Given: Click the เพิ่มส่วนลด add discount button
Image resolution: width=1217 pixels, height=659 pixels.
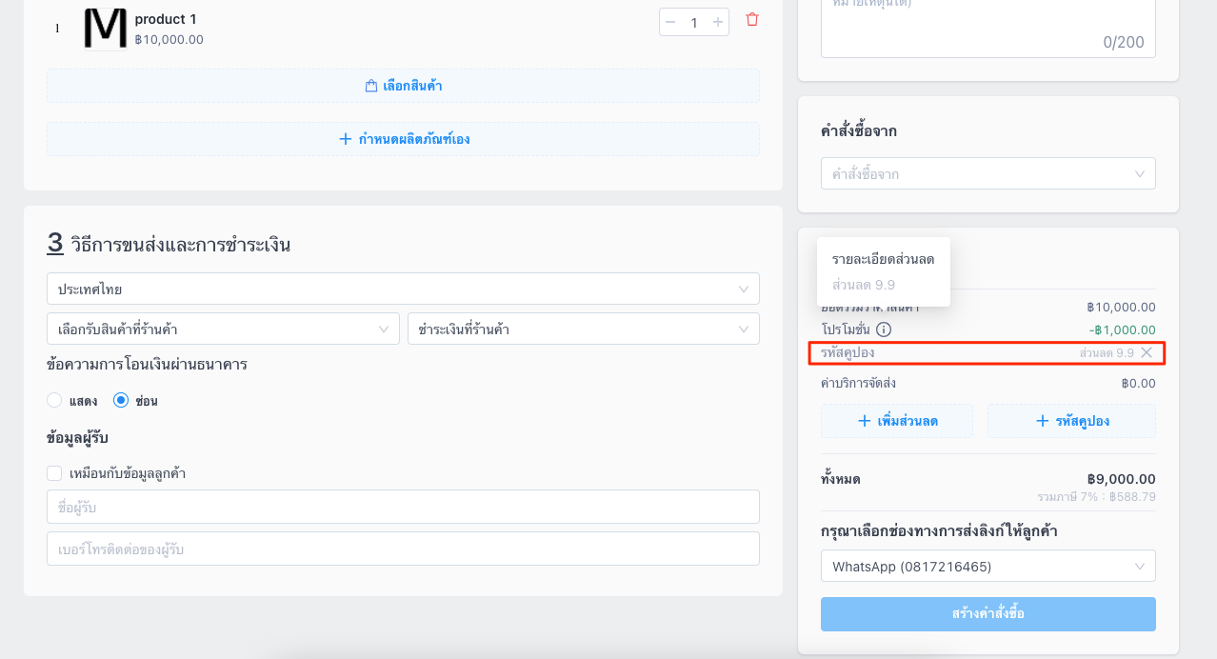Looking at the screenshot, I should (x=897, y=421).
